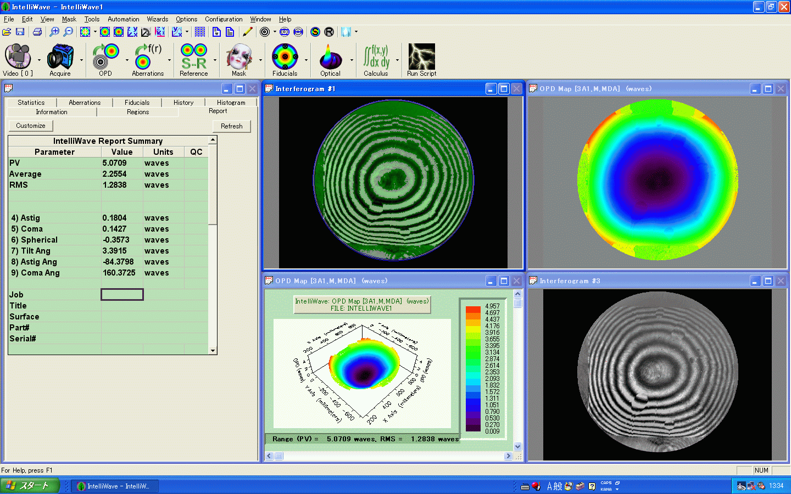Click the Job value input cell

tap(122, 295)
